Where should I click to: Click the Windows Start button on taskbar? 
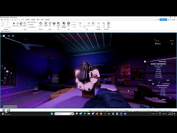click(52, 114)
